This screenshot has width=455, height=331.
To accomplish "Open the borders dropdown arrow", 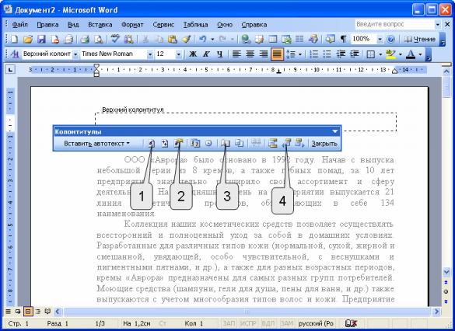I will [380, 54].
